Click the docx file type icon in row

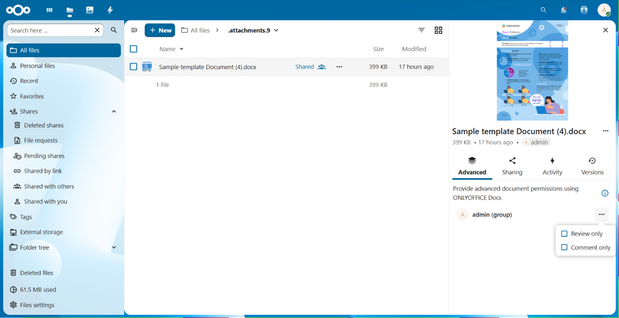pyautogui.click(x=147, y=66)
